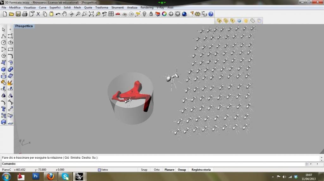
Task: Open the Prospettica viewport title menu
Action: [24, 26]
